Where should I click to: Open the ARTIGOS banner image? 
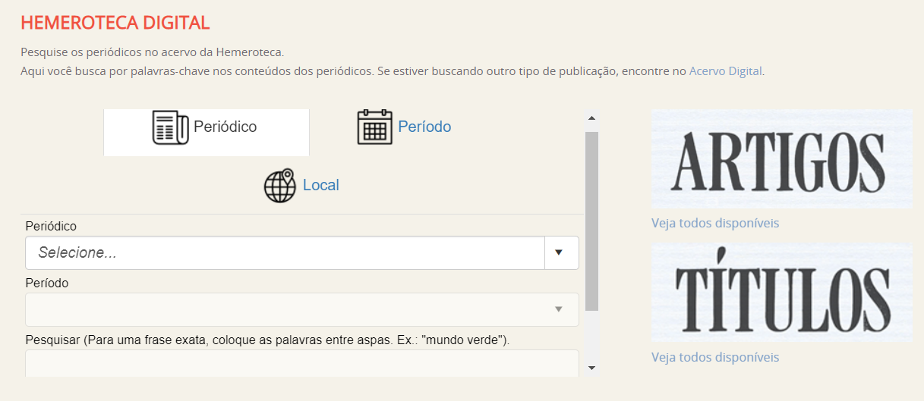pyautogui.click(x=782, y=159)
